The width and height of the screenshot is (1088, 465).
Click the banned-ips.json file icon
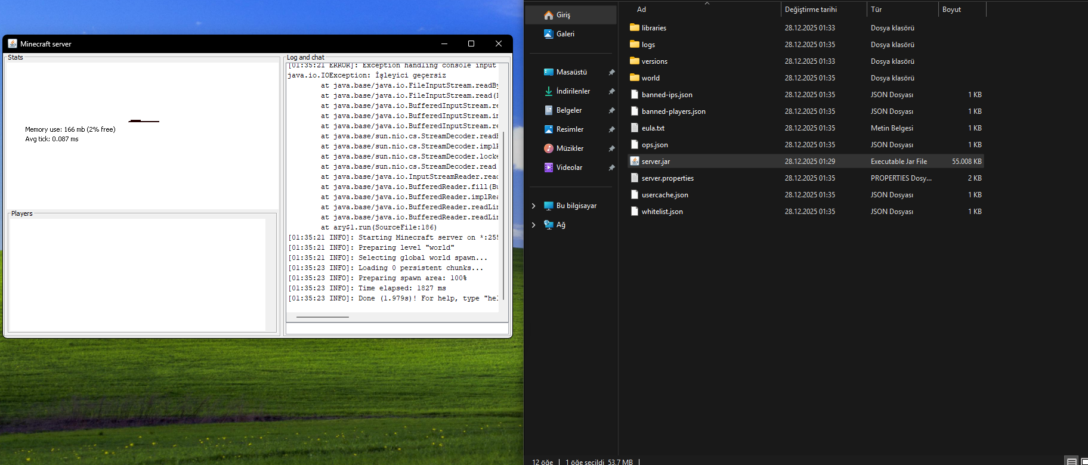coord(635,94)
